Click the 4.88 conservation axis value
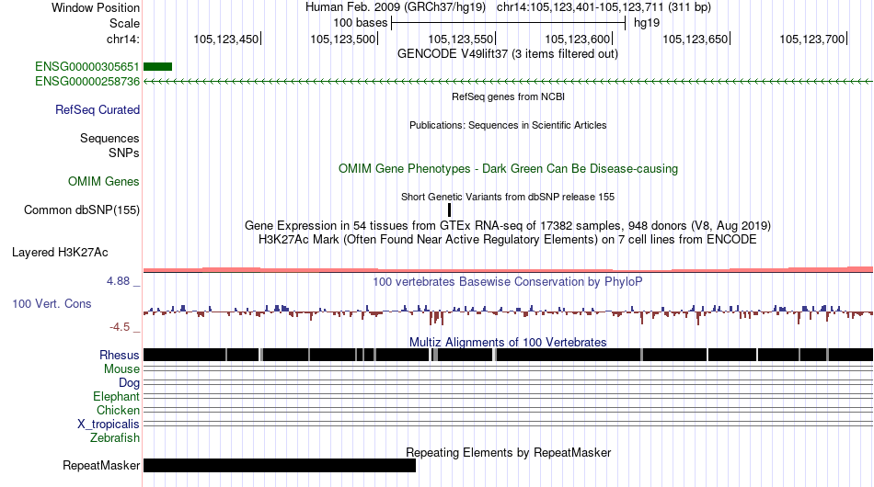This screenshot has height=487, width=874. click(x=118, y=281)
